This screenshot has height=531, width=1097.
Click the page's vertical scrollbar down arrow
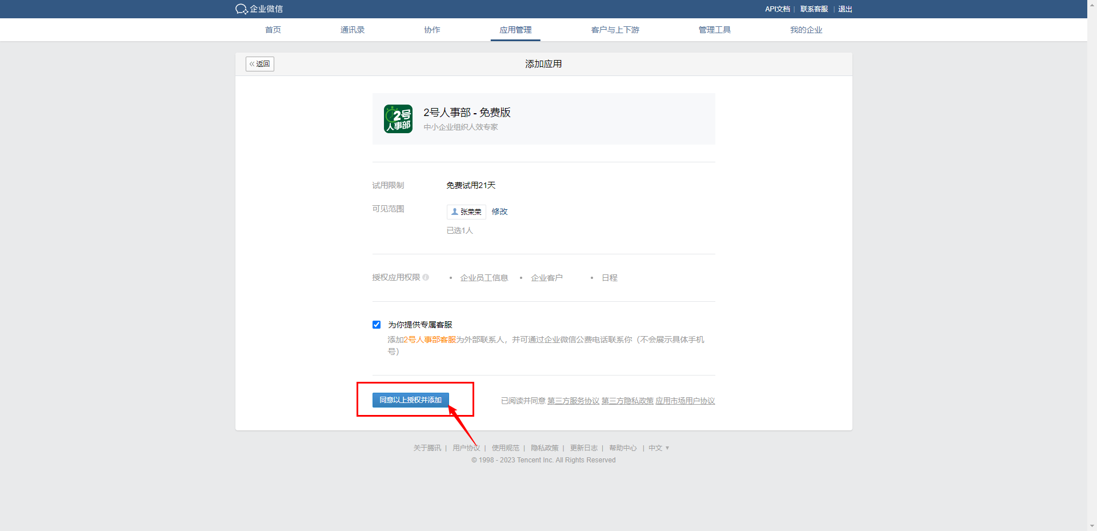[1092, 526]
